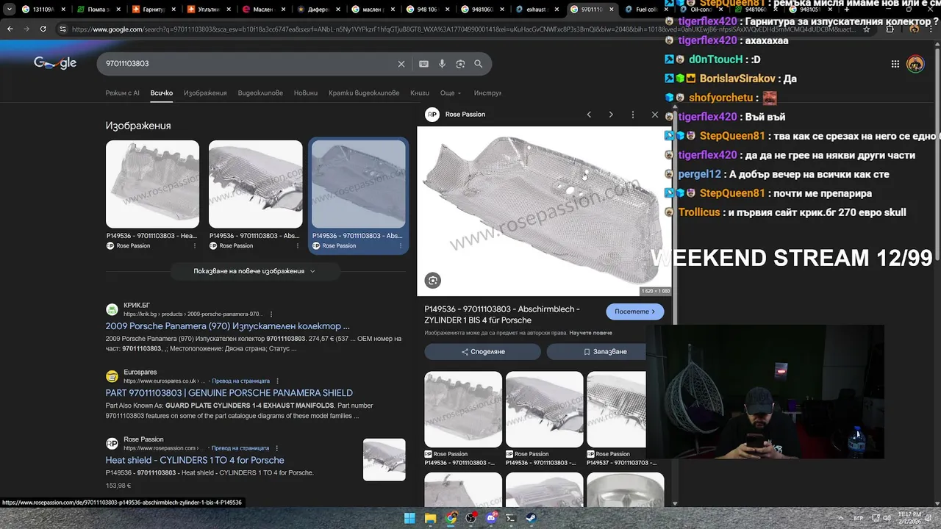
Task: Select first Rose Passion image thumbnail P149536 - Hea...
Action: pyautogui.click(x=152, y=184)
